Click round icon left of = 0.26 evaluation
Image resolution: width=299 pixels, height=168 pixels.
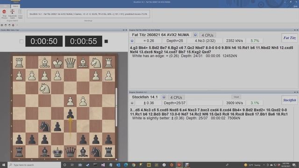132,41
